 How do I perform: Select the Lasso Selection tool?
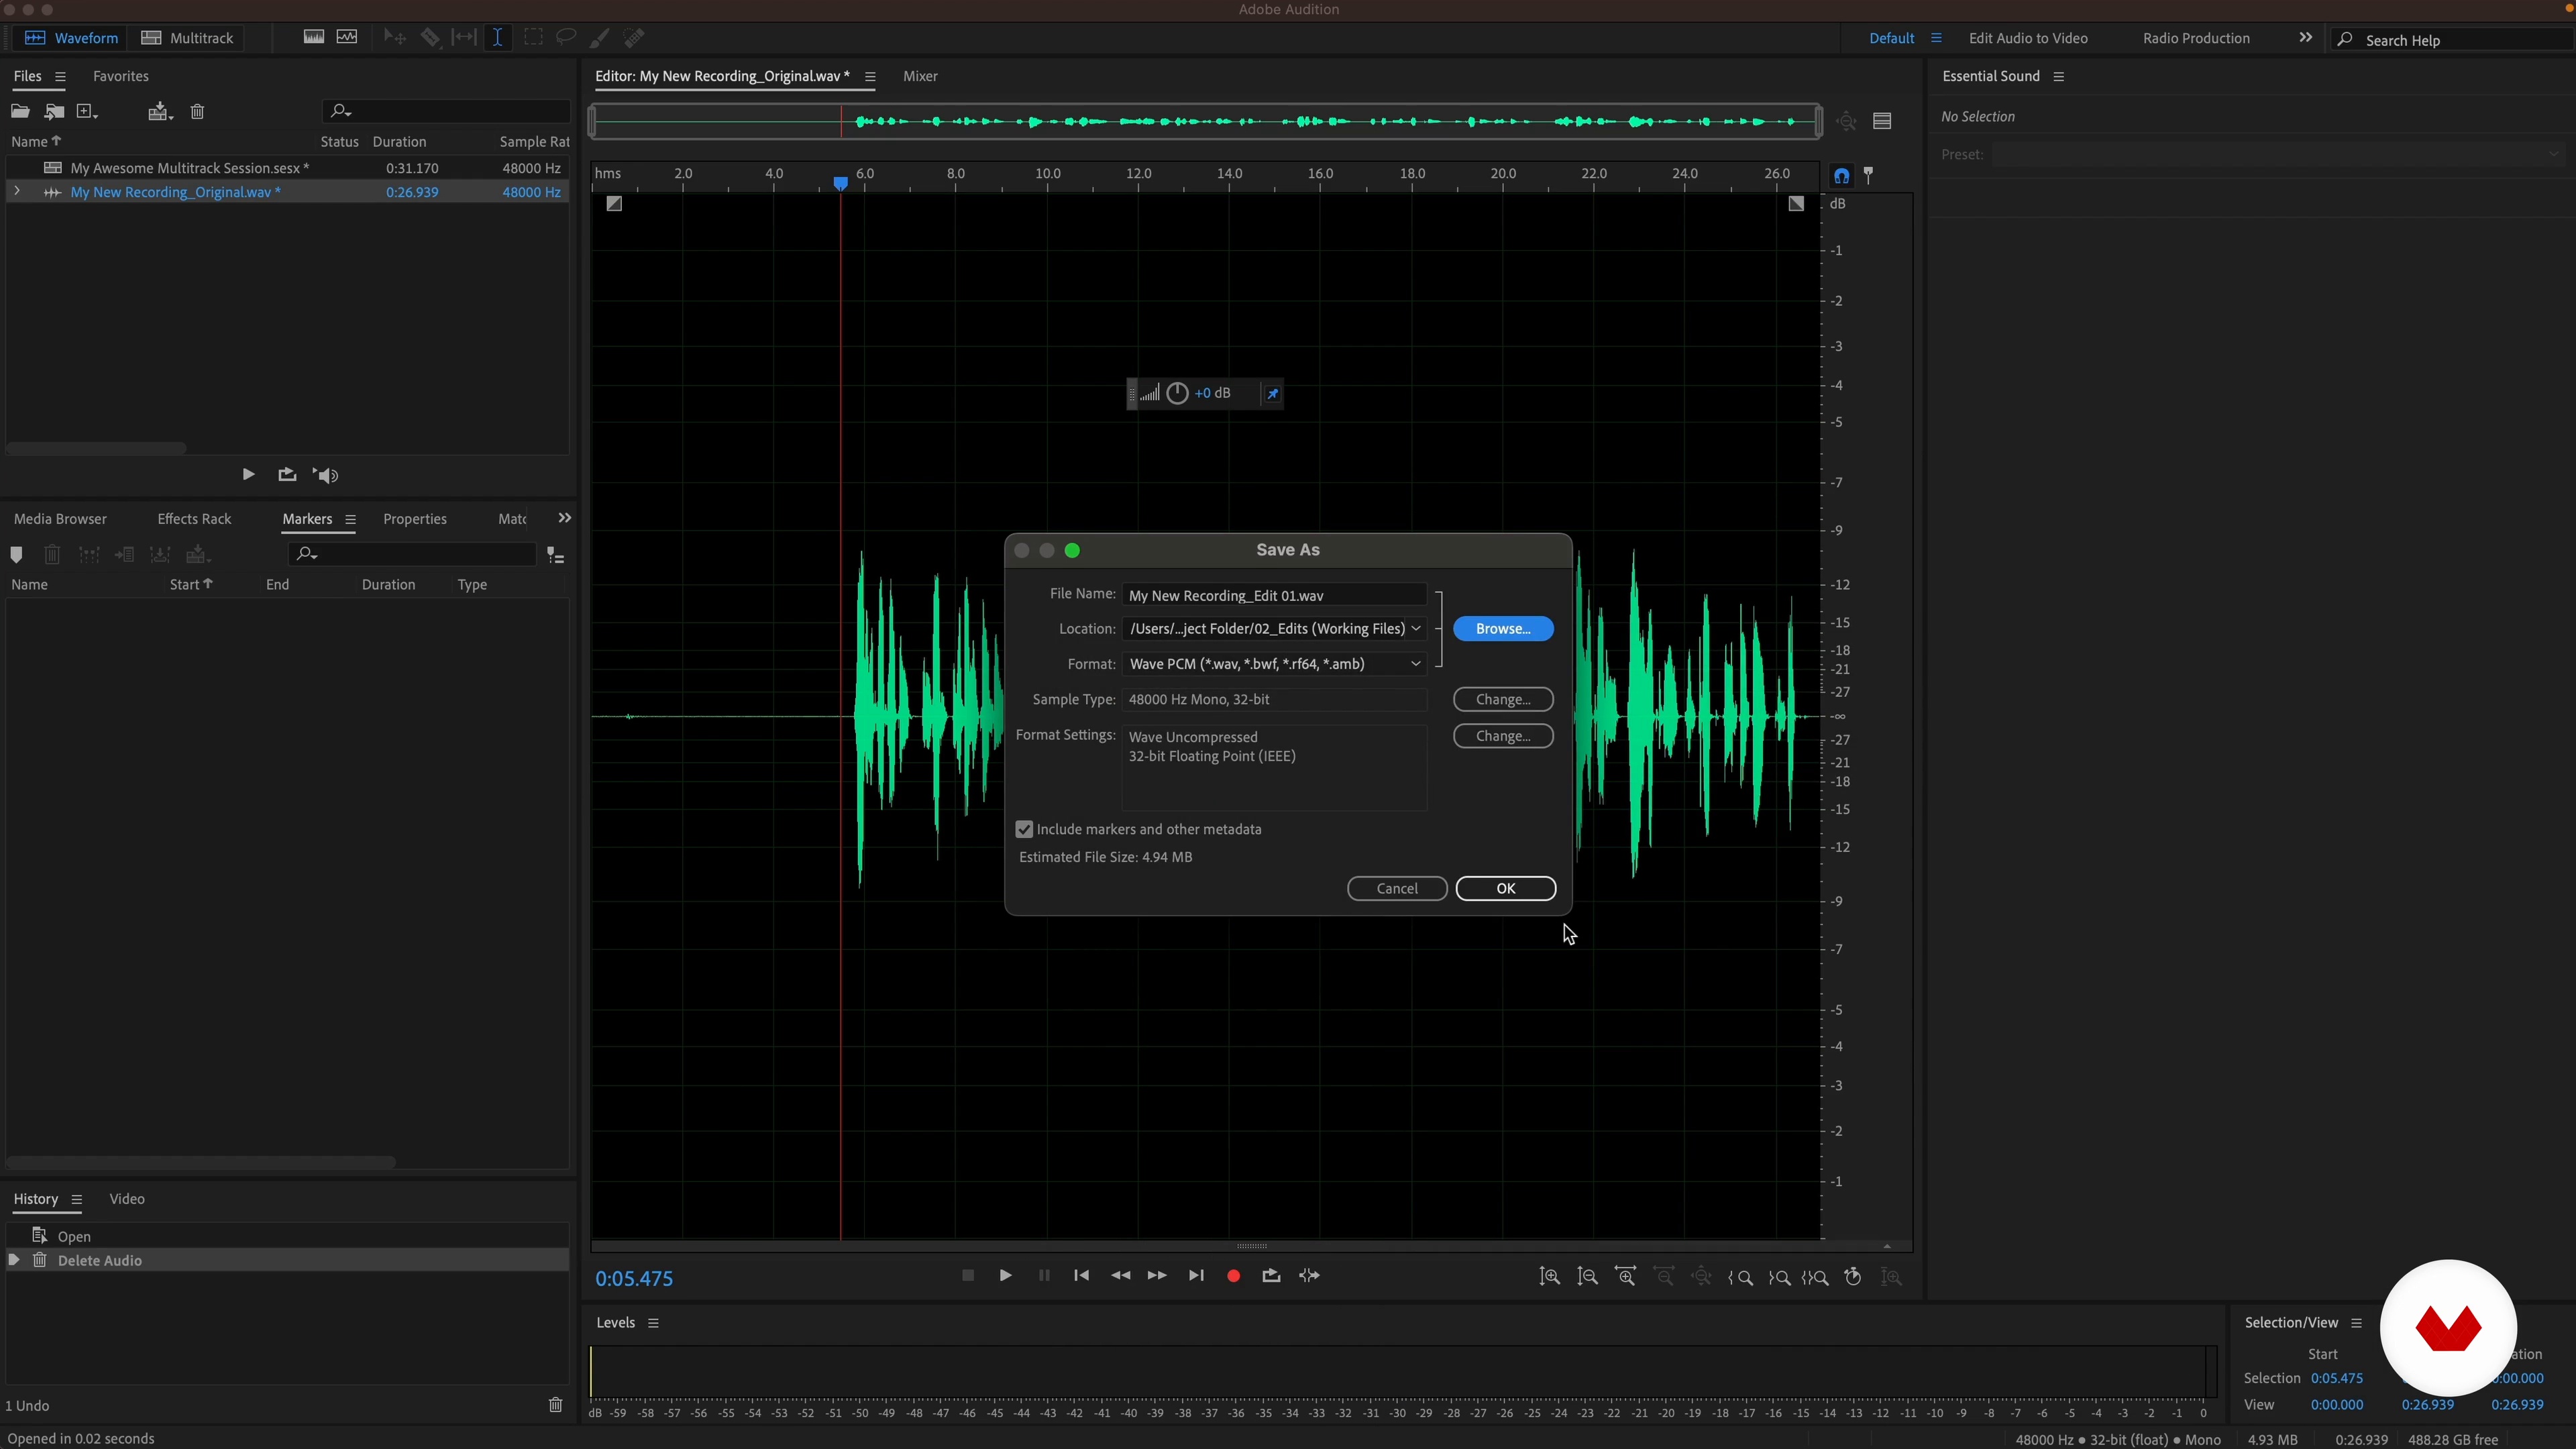566,38
